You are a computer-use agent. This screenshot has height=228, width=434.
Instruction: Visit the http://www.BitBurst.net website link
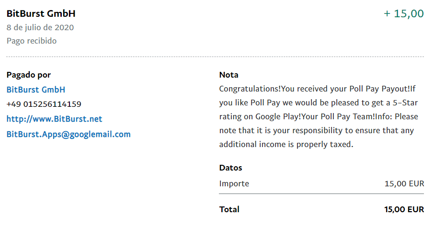54,119
